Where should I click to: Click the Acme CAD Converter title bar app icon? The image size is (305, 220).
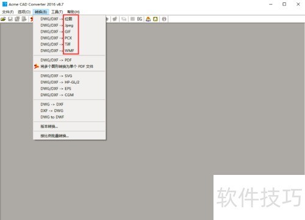(4, 4)
